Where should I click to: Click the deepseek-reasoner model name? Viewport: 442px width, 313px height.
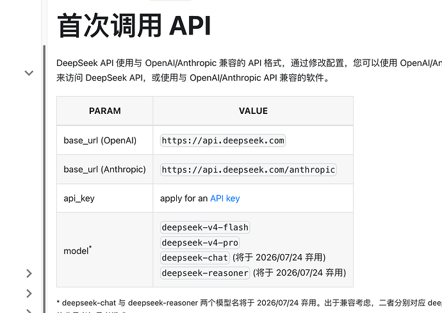point(205,273)
